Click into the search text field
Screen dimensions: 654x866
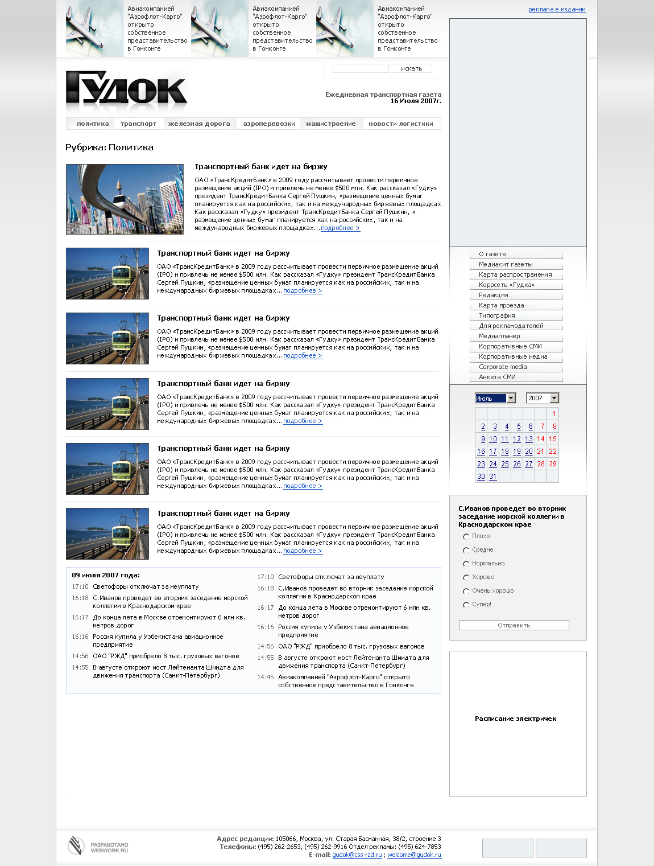[361, 68]
